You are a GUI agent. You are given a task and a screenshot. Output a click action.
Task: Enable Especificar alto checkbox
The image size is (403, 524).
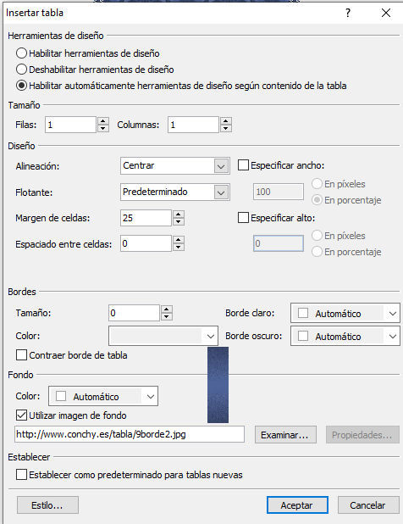(243, 218)
